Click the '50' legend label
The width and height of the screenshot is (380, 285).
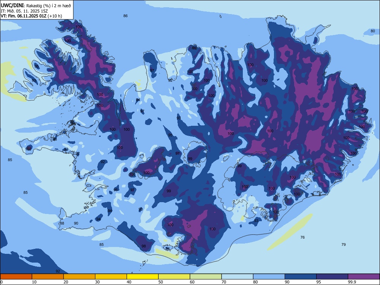tap(161, 282)
